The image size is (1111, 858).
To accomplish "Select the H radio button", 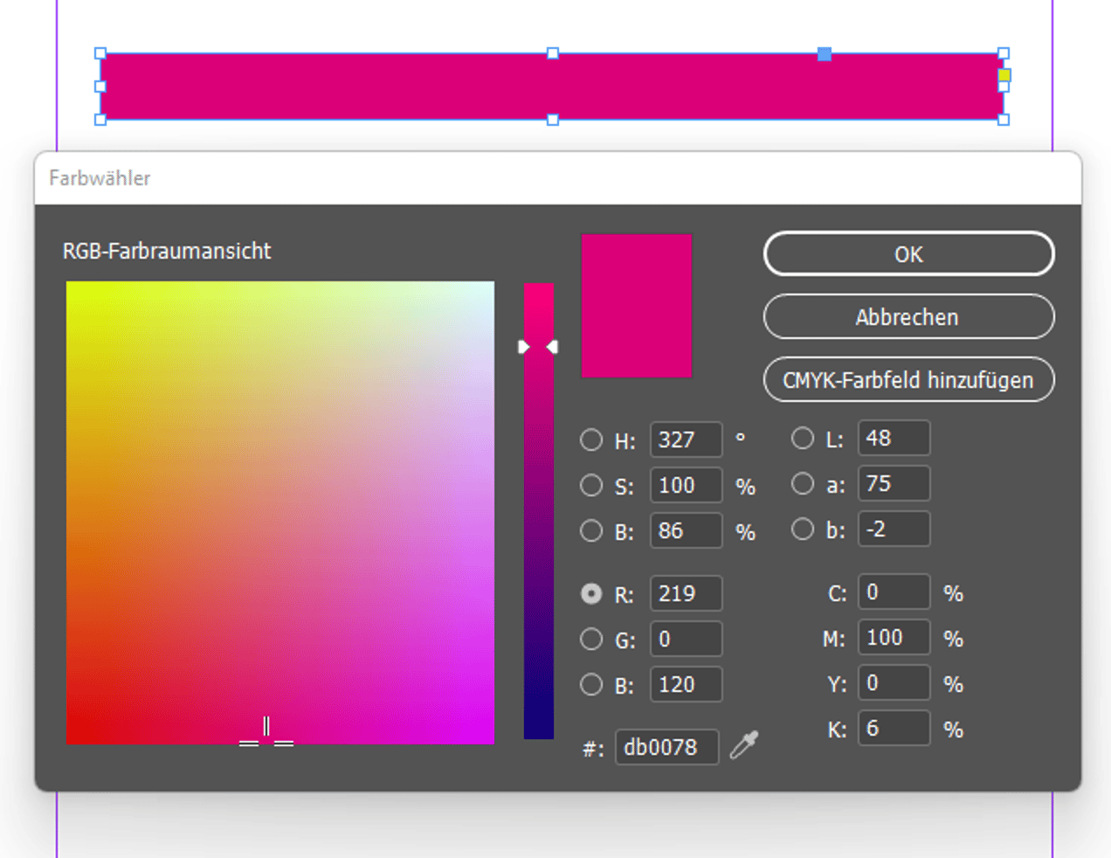I will click(x=591, y=440).
